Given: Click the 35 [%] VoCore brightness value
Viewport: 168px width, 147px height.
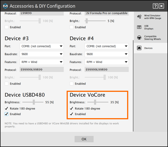Looking at the screenshot, I should tap(115, 102).
